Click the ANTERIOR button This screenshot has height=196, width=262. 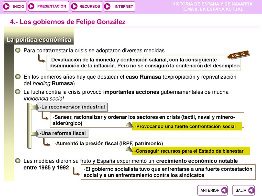212,190
